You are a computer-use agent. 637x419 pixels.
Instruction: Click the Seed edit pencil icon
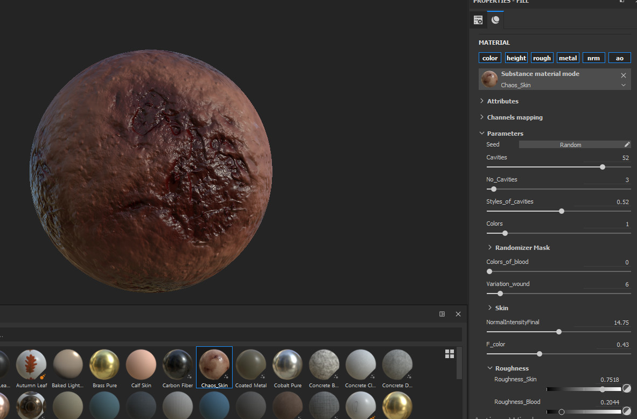[x=627, y=144]
